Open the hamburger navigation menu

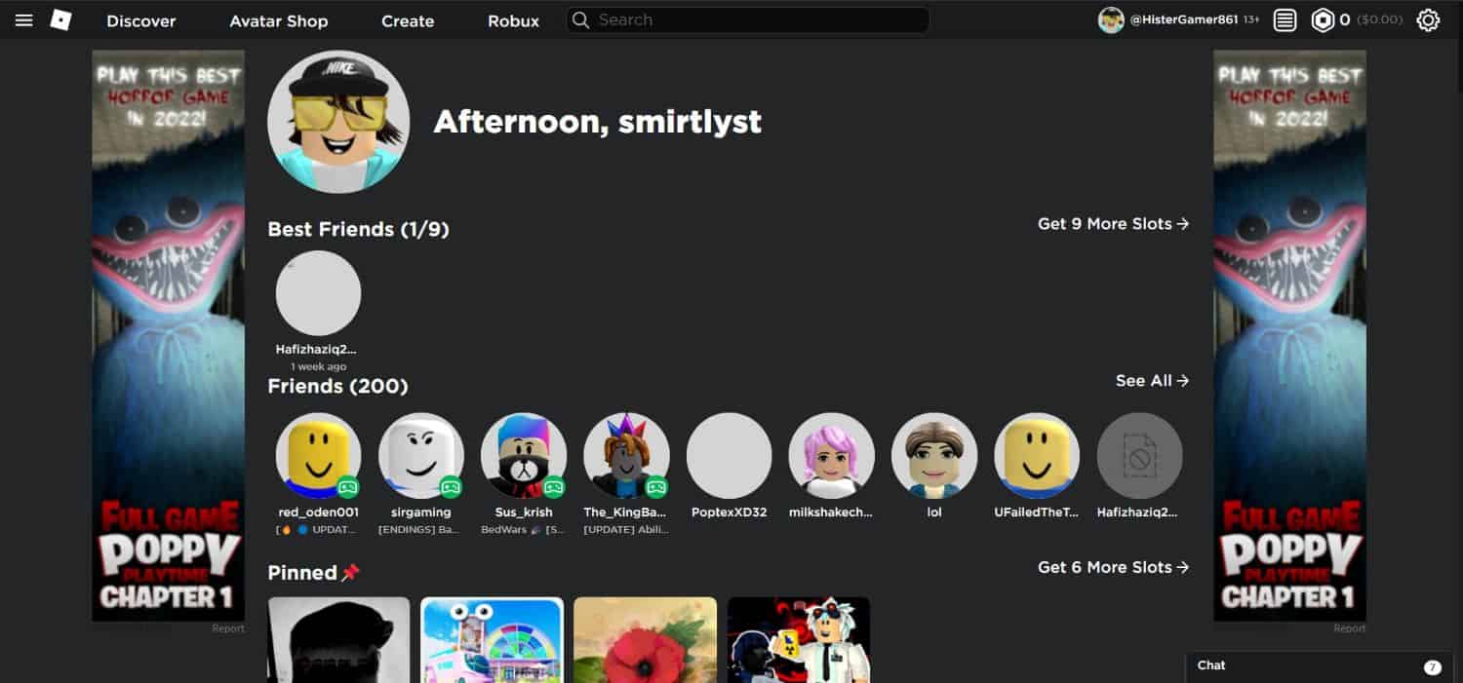24,20
